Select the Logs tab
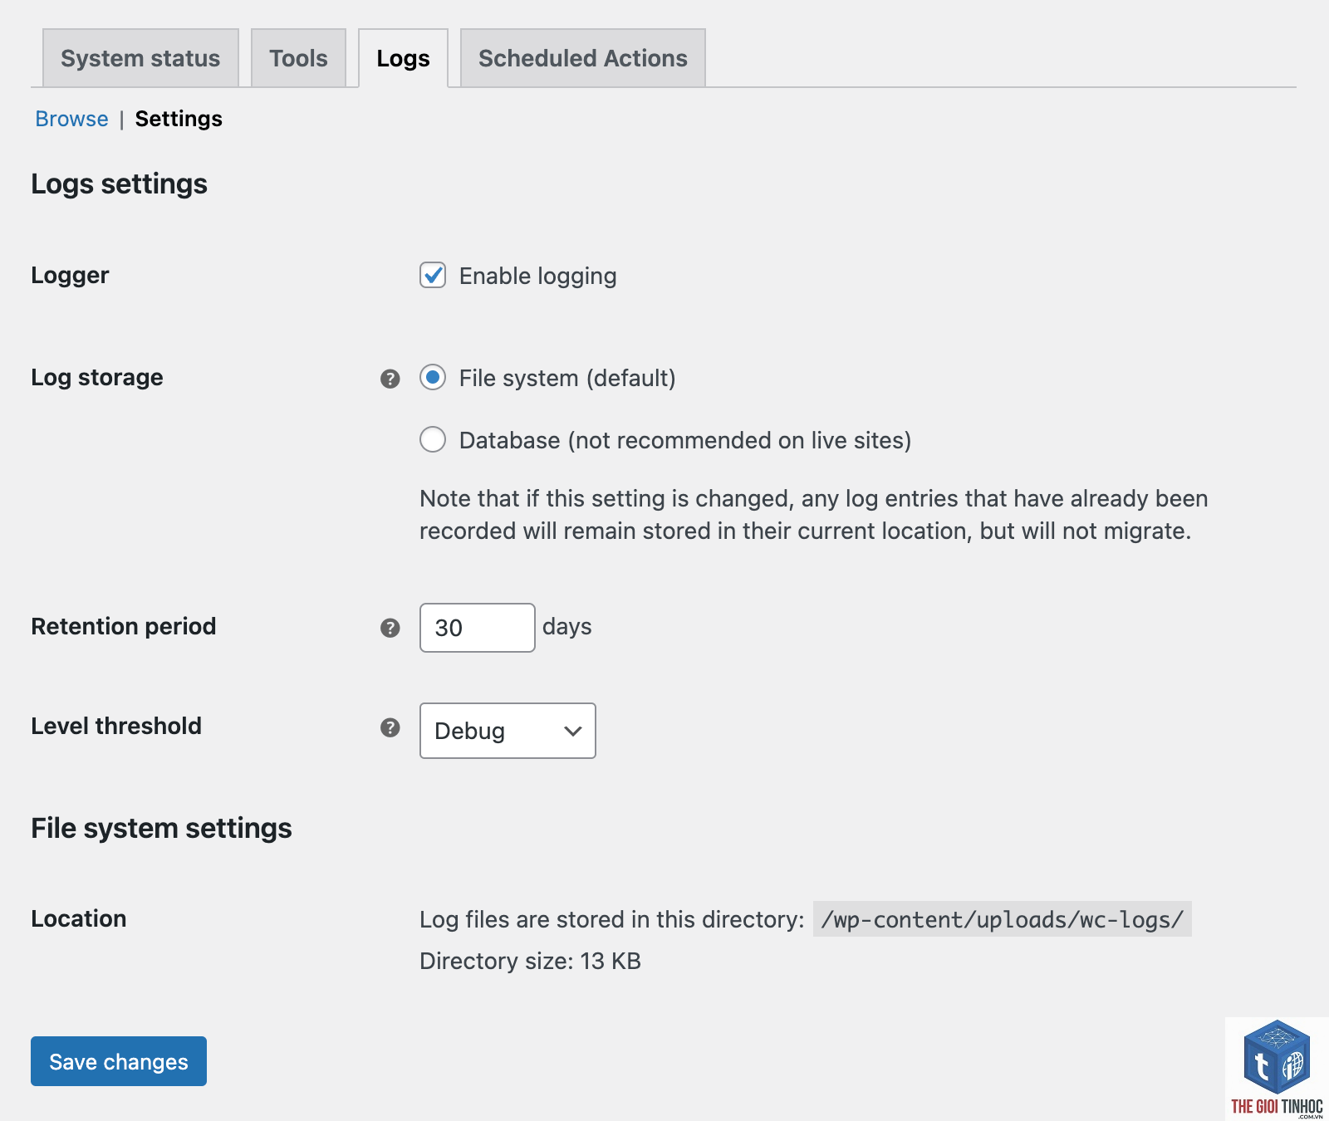This screenshot has width=1329, height=1121. (403, 58)
